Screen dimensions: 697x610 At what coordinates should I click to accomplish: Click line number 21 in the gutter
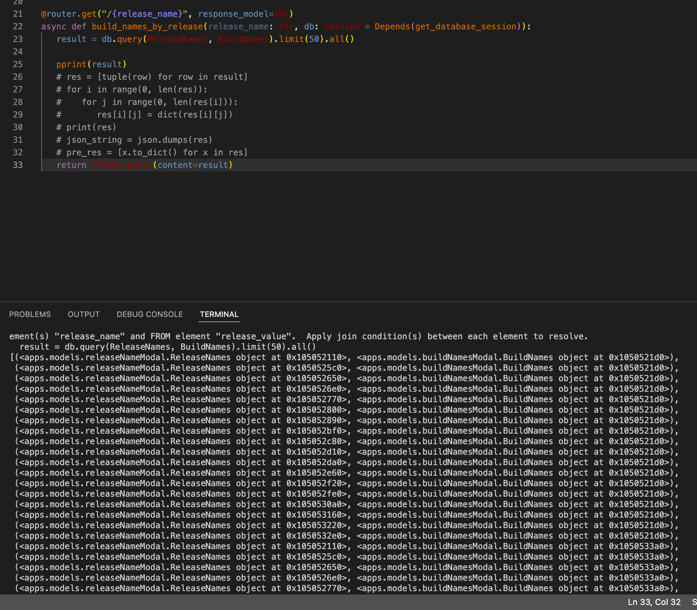[18, 14]
